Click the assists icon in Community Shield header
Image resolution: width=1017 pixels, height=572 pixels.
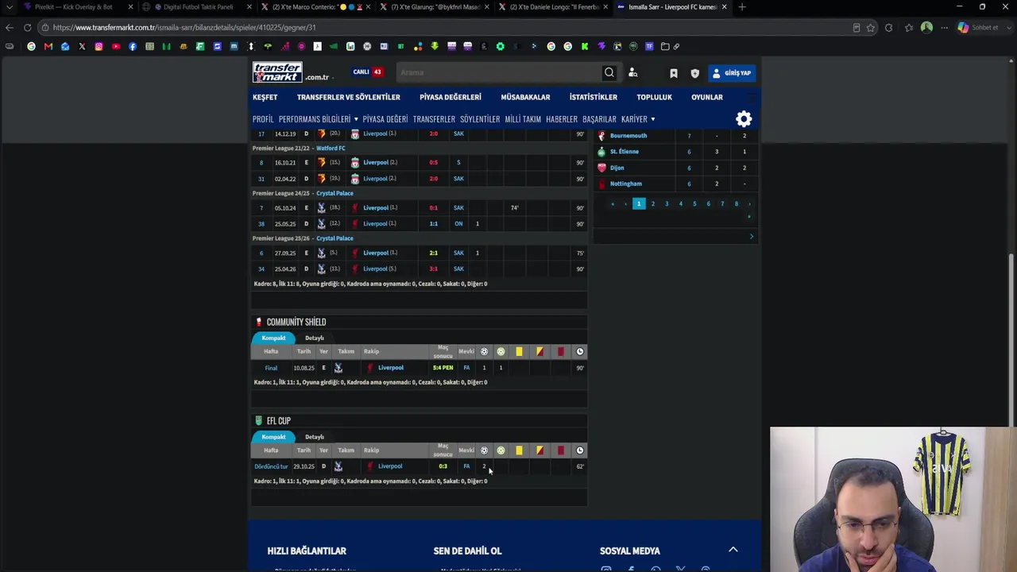[501, 351]
